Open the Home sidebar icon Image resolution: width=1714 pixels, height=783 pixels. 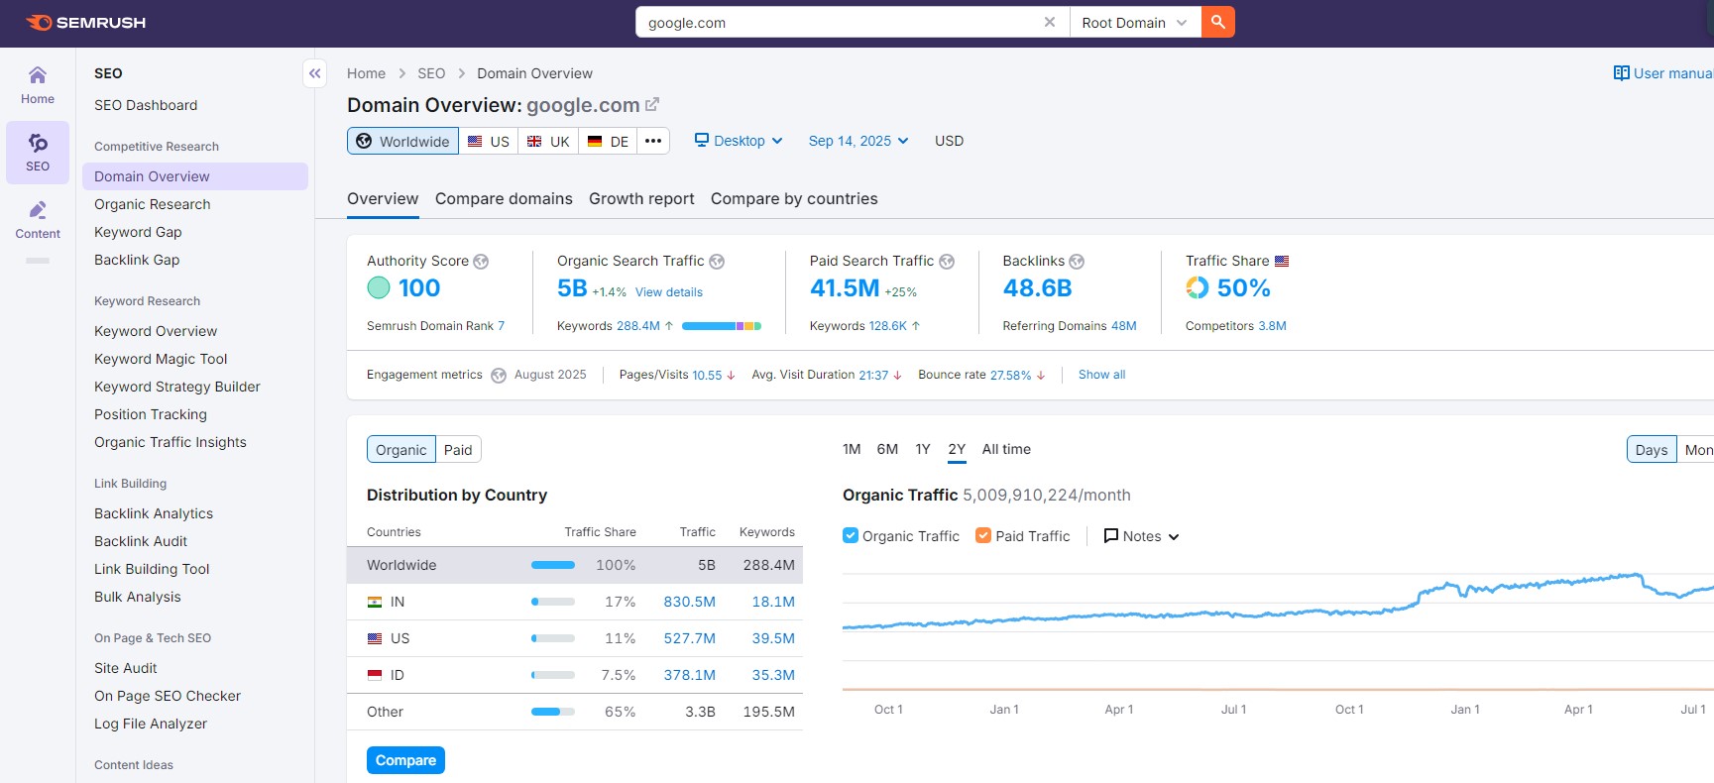(38, 84)
